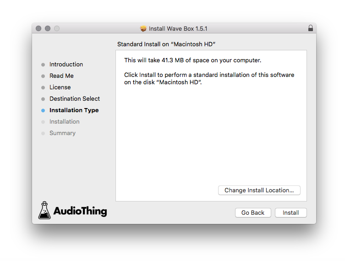Click the blue Installation Type bullet
The width and height of the screenshot is (345, 261).
click(43, 110)
